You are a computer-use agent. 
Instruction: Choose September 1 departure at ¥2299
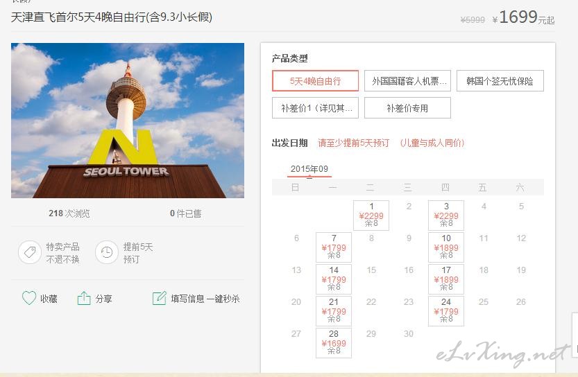(371, 216)
